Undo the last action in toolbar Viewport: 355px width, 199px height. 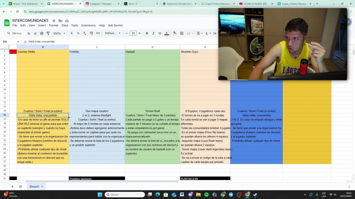coord(29,33)
